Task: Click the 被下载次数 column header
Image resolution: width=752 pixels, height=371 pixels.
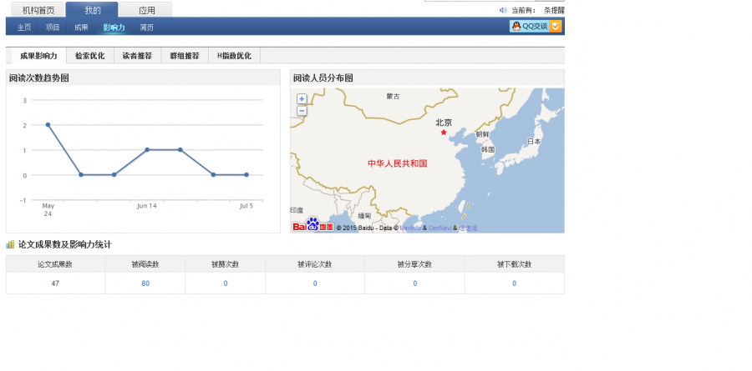Action: [x=514, y=264]
